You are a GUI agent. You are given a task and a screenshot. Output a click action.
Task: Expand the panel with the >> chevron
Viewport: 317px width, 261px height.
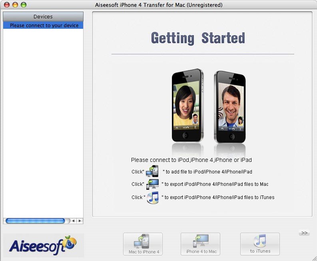[304, 233]
